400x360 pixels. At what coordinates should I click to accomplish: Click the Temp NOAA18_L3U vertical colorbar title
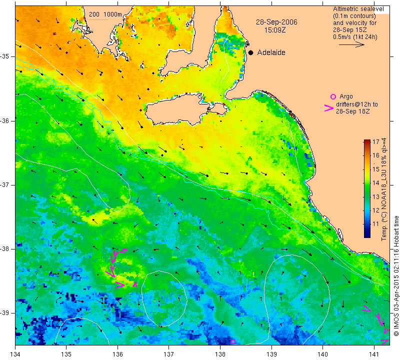click(x=384, y=189)
